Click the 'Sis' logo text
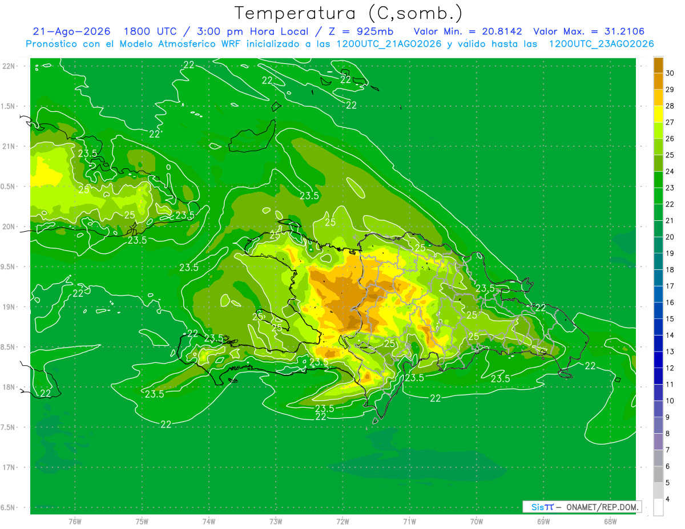685x529 pixels. tap(537, 507)
